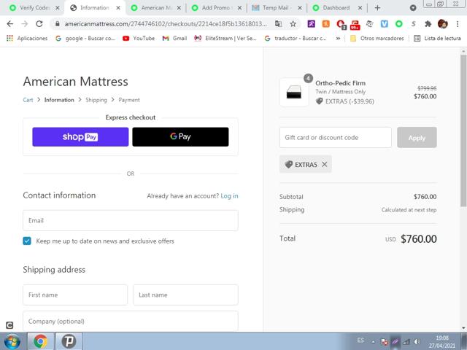Open Aplicaciones apps grid bookmark
Viewport: 467px width, 350px height.
tap(27, 38)
